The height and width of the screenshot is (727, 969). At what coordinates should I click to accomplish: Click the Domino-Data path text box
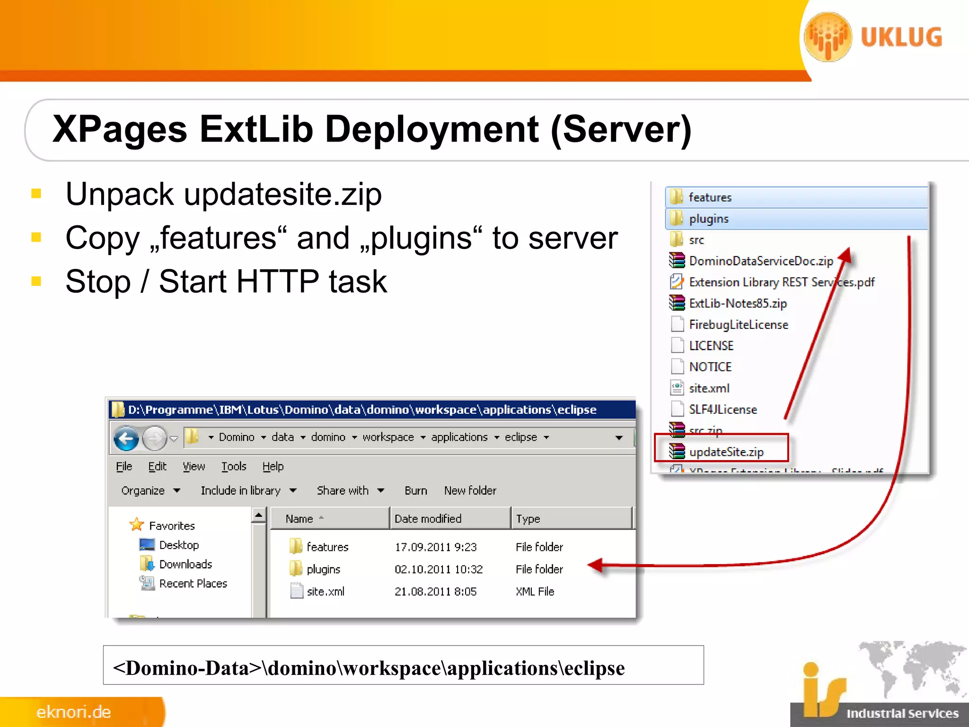click(x=403, y=665)
